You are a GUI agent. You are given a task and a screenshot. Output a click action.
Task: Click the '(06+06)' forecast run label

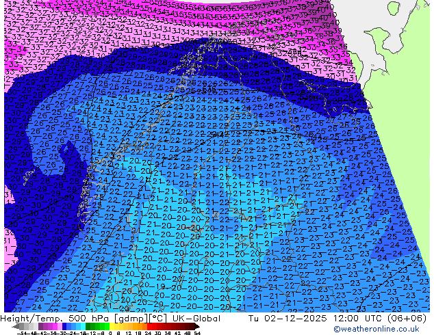click(407, 319)
